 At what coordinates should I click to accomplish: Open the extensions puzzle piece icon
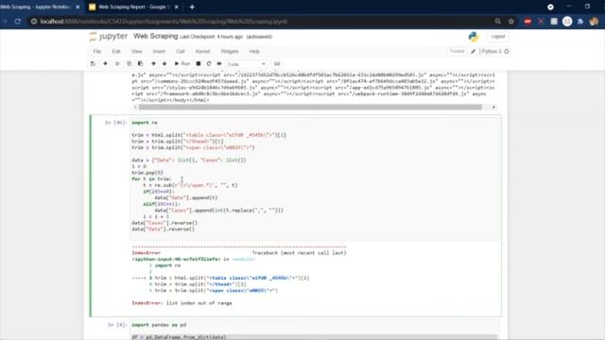(580, 22)
